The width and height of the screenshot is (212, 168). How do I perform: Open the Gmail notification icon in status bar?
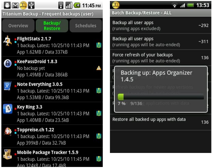(15, 5)
